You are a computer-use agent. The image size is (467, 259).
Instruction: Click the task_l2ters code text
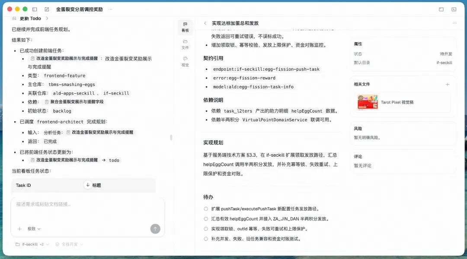[238, 111]
